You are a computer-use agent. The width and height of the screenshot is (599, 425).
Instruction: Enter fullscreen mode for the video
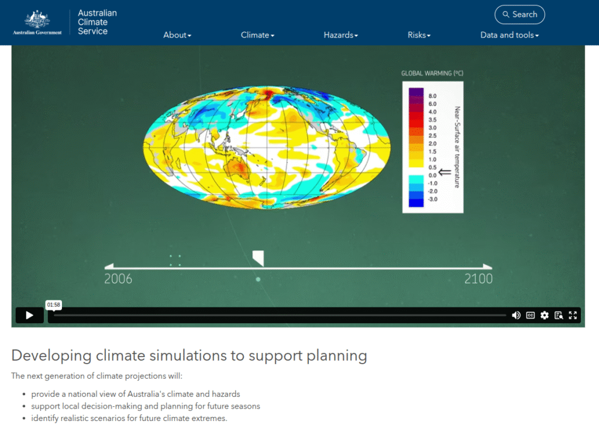573,315
